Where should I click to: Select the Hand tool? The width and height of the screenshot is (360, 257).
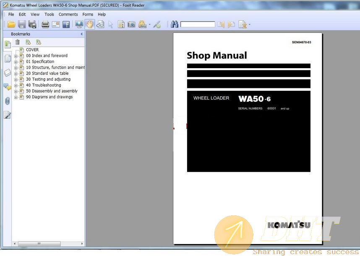(x=90, y=24)
